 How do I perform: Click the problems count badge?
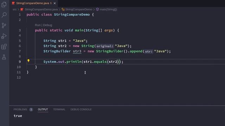pos(31,110)
